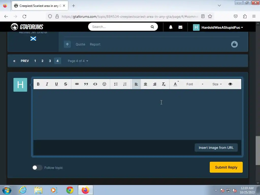The height and width of the screenshot is (195, 260).
Task: Show hidden system tray icons
Action: (216, 190)
